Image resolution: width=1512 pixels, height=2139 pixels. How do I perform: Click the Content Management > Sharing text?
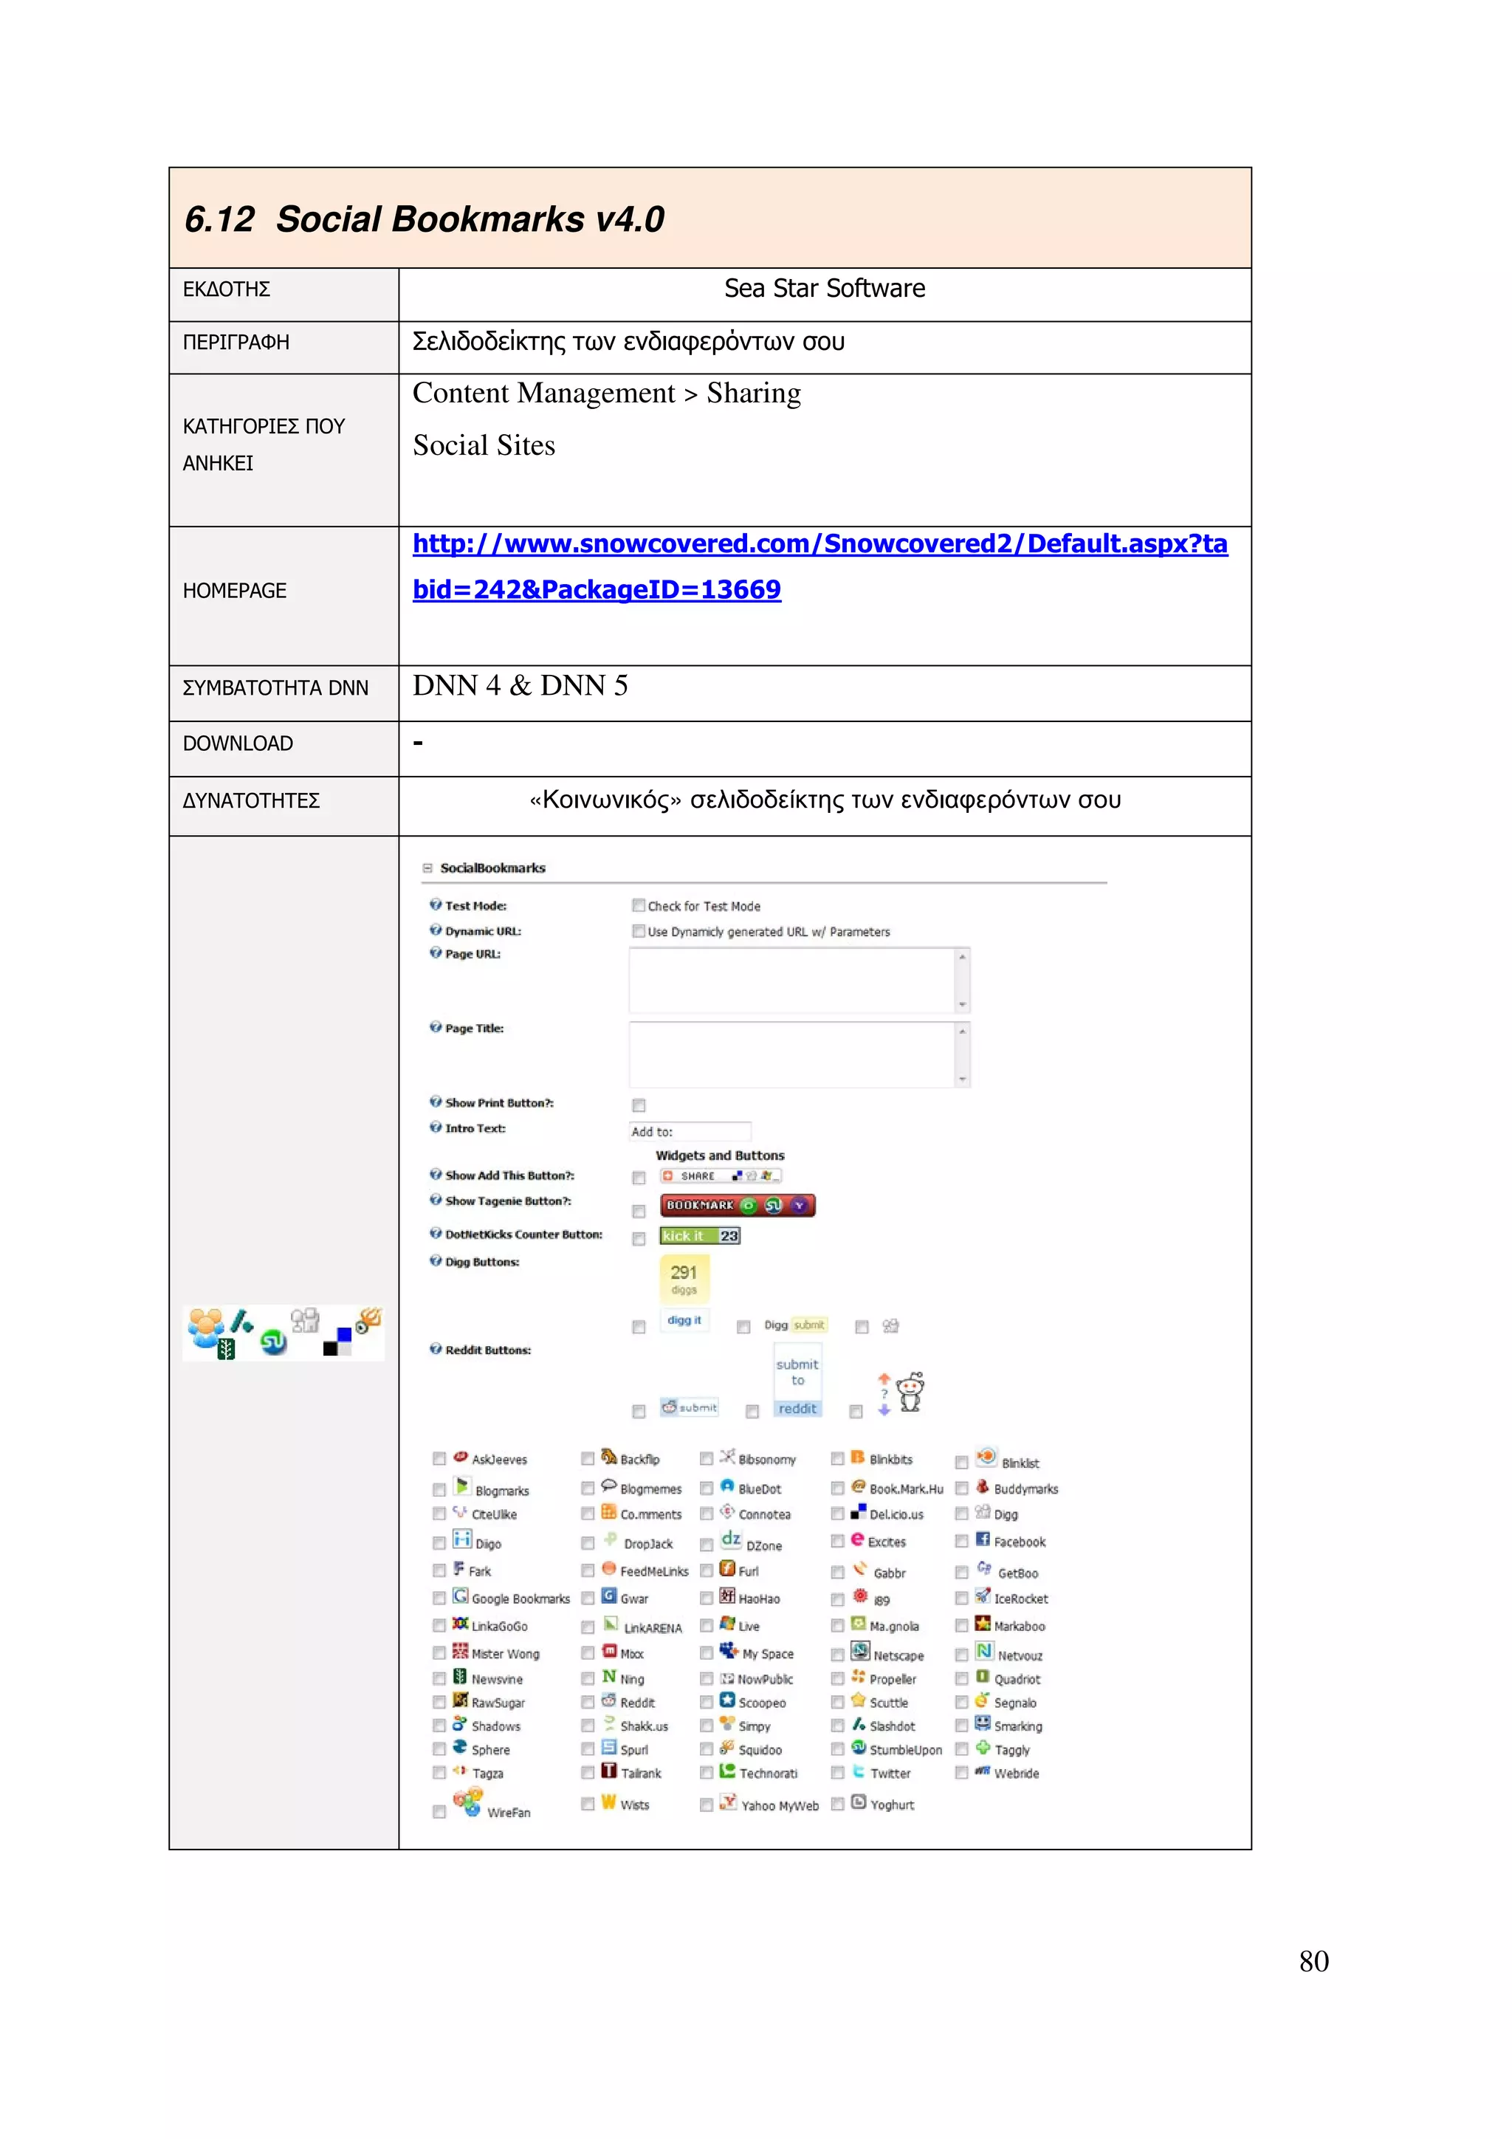[606, 394]
